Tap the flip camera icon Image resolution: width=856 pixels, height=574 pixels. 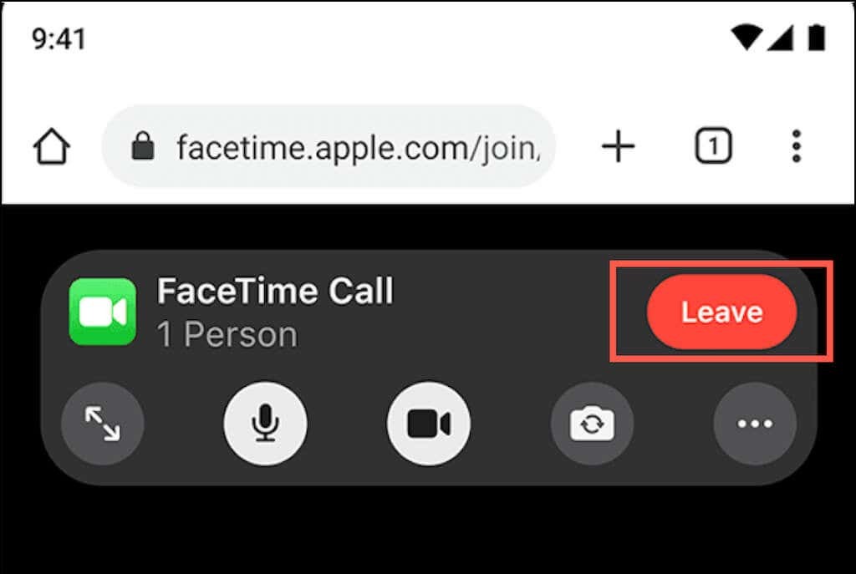click(x=593, y=423)
